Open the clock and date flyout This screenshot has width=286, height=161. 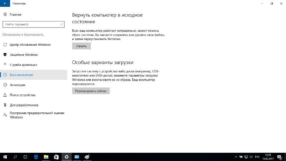tap(268, 157)
